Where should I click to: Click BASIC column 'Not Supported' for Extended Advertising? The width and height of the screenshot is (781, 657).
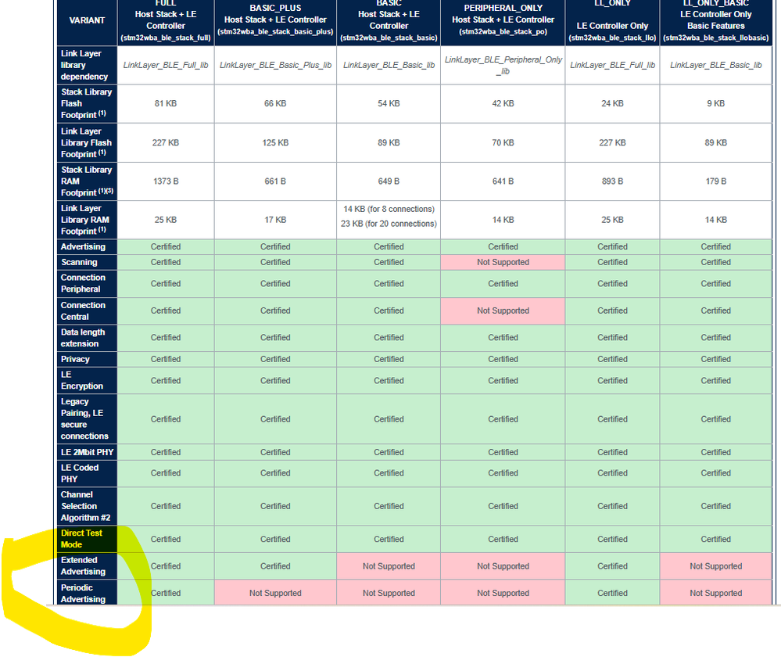pos(389,566)
